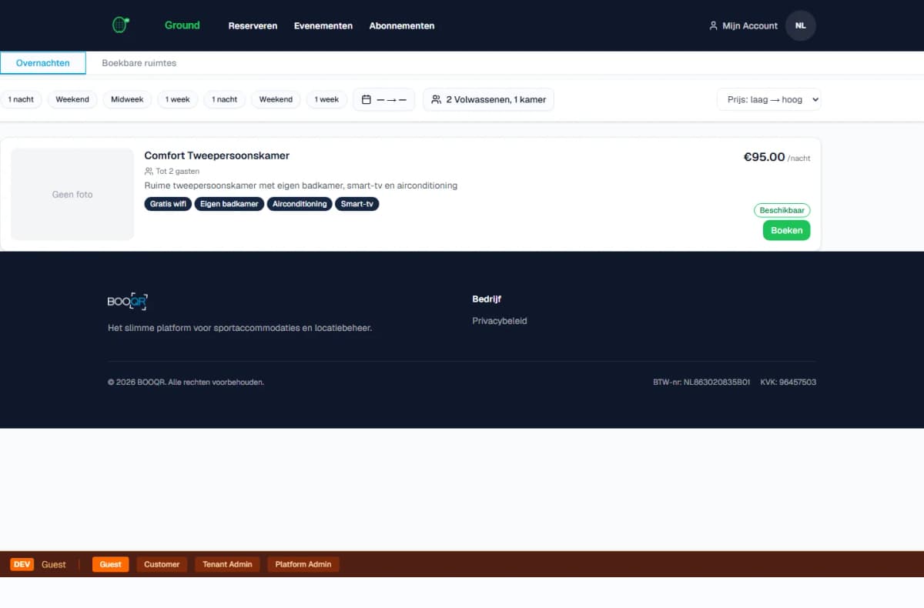Click the Beschikbaar availability badge
Image resolution: width=924 pixels, height=608 pixels.
point(782,210)
